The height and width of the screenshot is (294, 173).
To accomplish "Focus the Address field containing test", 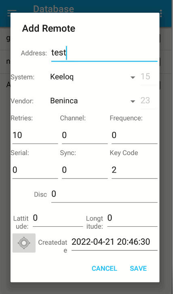I will click(104, 53).
